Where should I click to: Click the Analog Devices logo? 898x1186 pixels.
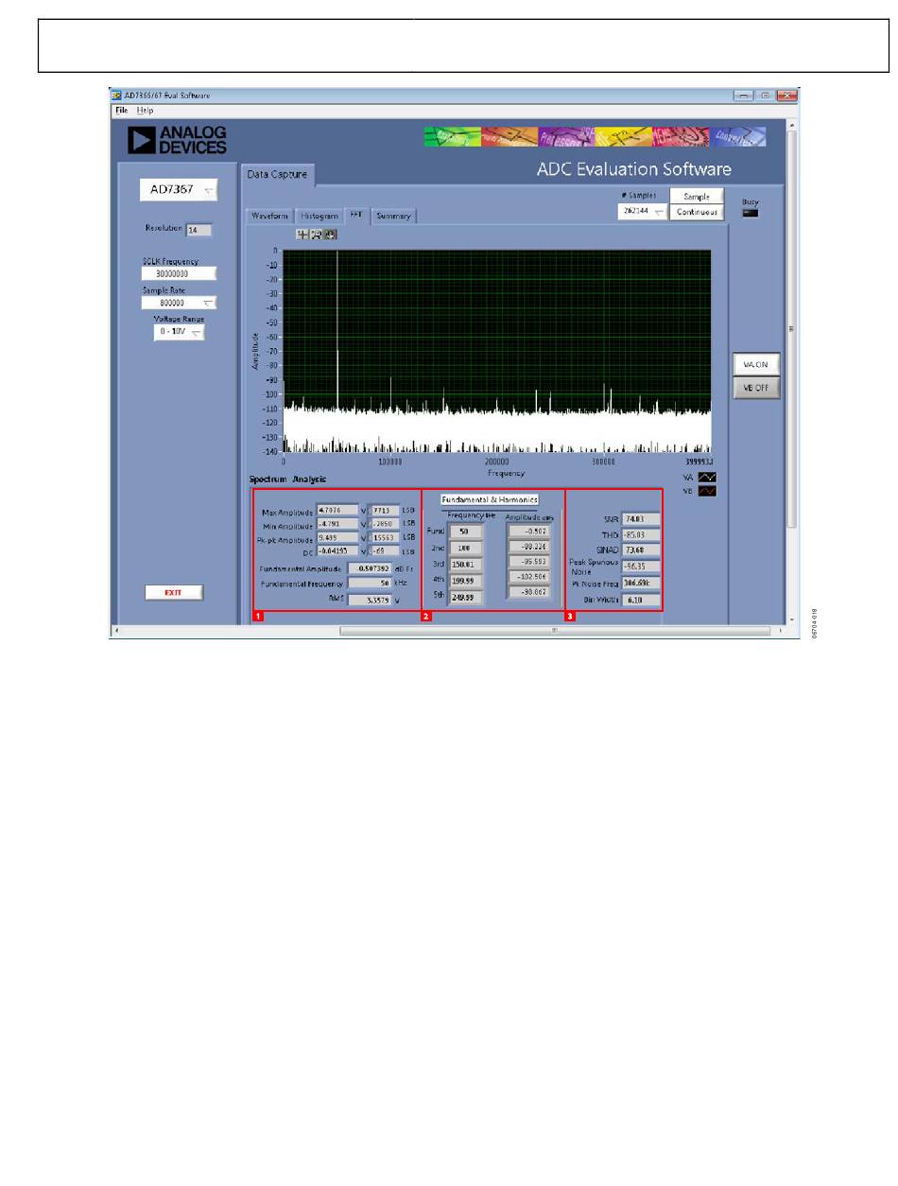pyautogui.click(x=178, y=141)
